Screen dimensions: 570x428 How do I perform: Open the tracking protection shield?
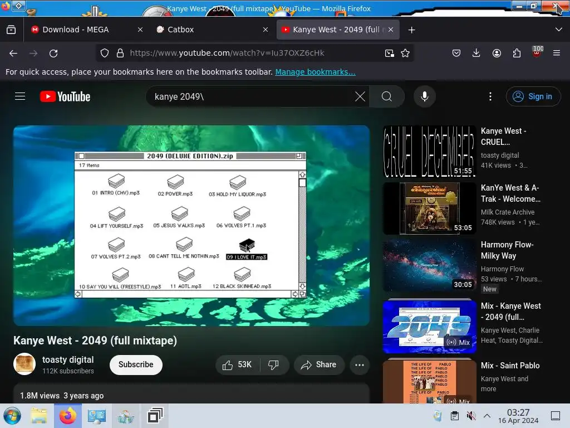(x=105, y=53)
